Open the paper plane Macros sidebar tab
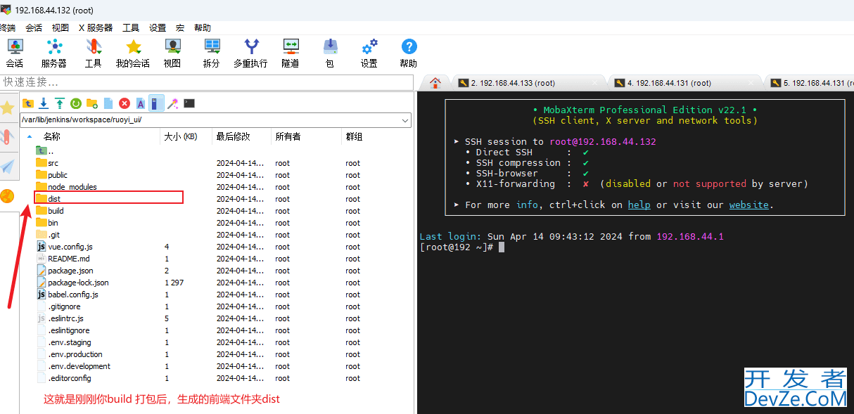Image resolution: width=854 pixels, height=414 pixels. pyautogui.click(x=8, y=166)
